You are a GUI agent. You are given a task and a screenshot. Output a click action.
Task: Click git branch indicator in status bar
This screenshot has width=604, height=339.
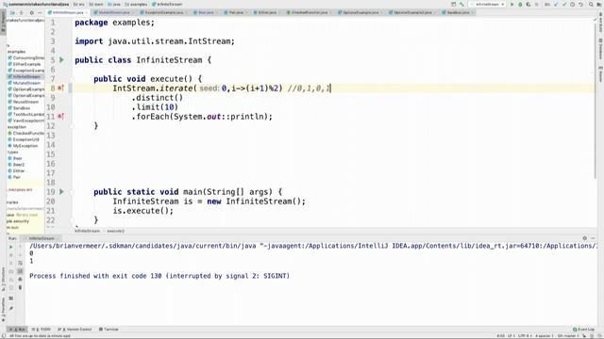(x=569, y=336)
